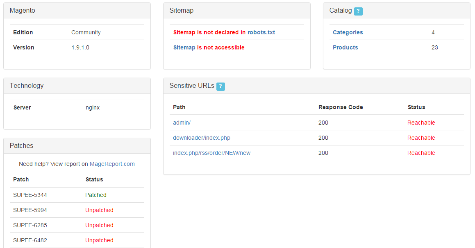
Task: Click the Patched status for SUPEE-5344
Action: 96,195
